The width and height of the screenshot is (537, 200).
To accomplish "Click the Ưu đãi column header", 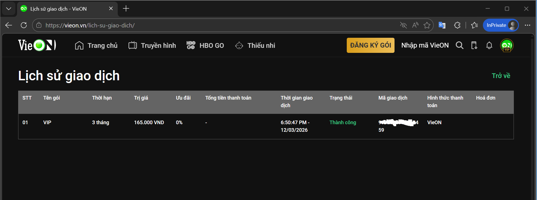I will [183, 98].
